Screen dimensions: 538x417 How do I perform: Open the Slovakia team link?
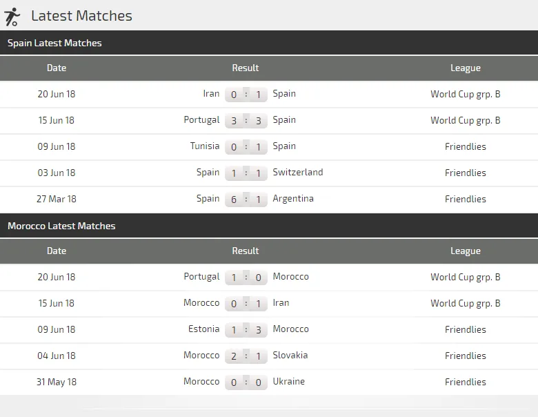pos(290,356)
